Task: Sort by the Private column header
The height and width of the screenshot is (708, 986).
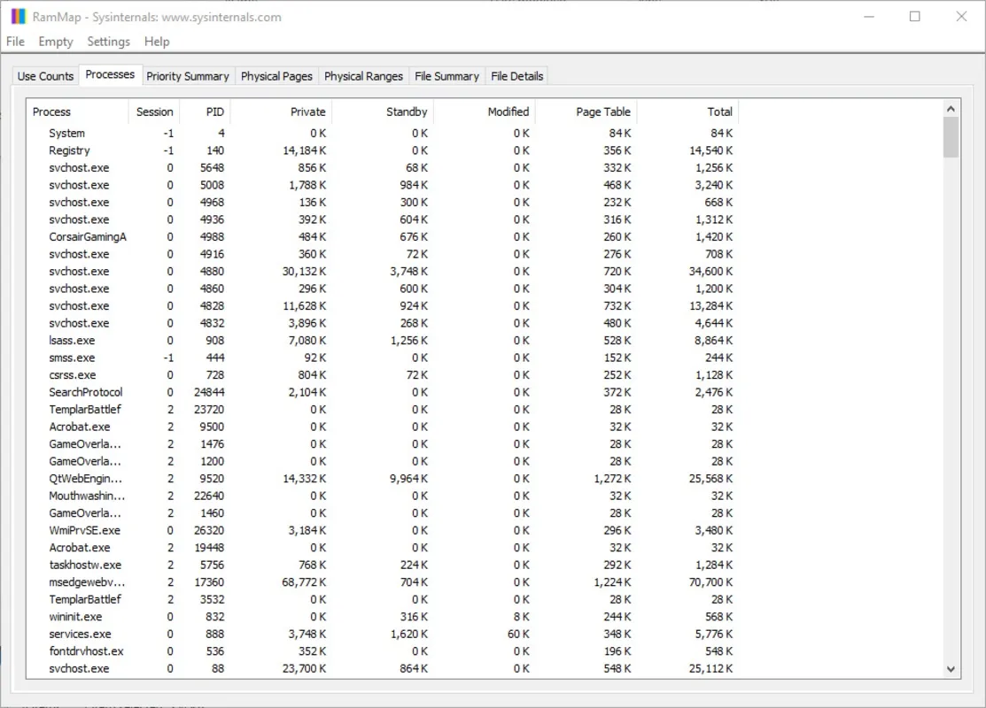Action: [x=281, y=112]
